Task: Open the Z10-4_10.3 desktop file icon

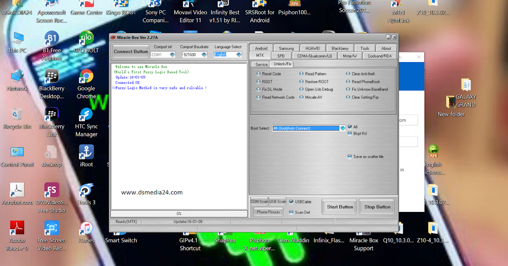Action: pos(433,228)
